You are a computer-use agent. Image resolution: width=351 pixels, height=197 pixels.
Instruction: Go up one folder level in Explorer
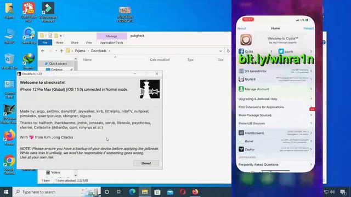pos(61,51)
